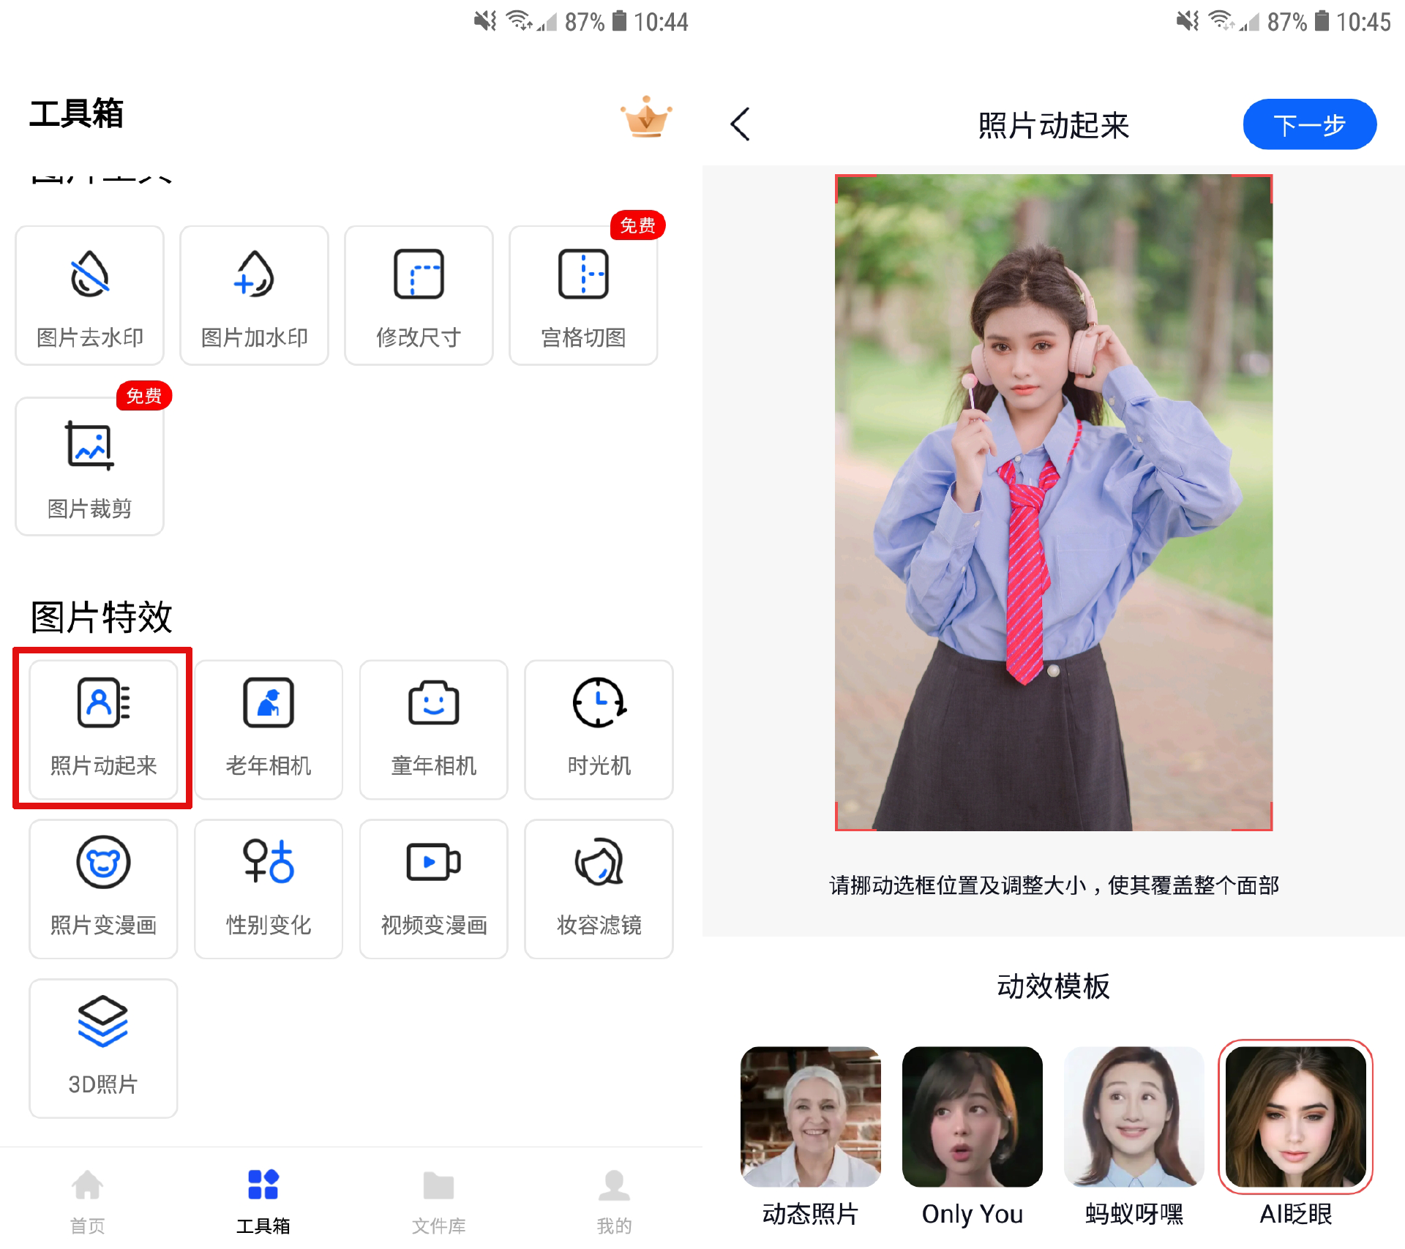Open the 图片去水印 watermark removal tool
The image size is (1405, 1249).
tap(89, 295)
